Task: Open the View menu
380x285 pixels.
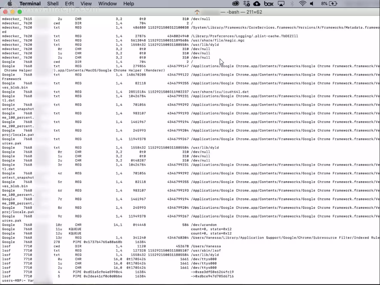Action: pos(86,4)
